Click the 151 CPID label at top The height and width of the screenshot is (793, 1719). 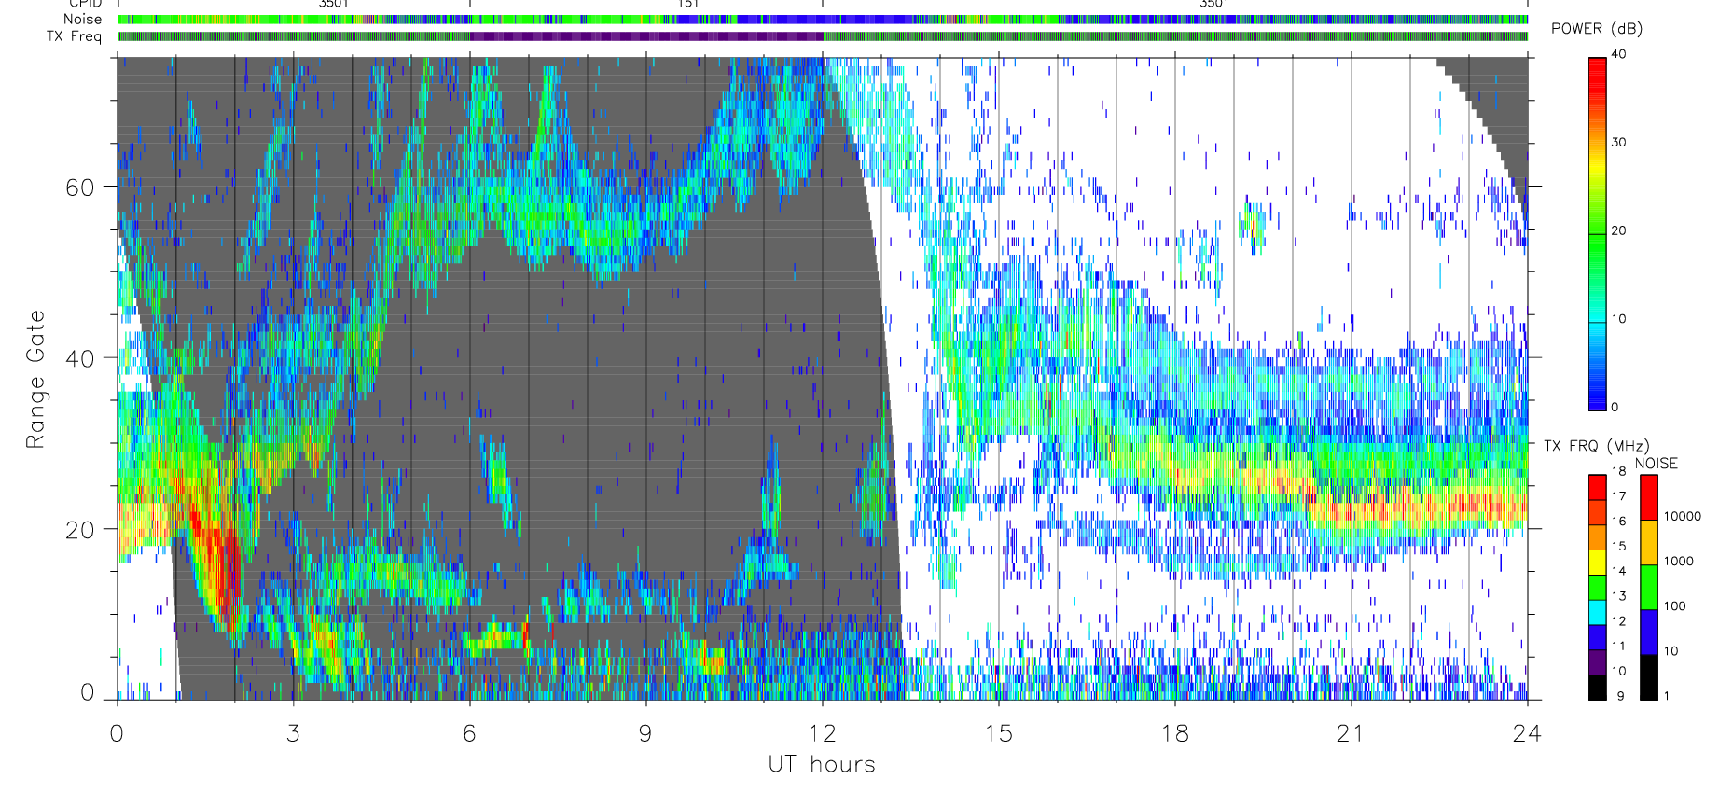tap(688, 4)
